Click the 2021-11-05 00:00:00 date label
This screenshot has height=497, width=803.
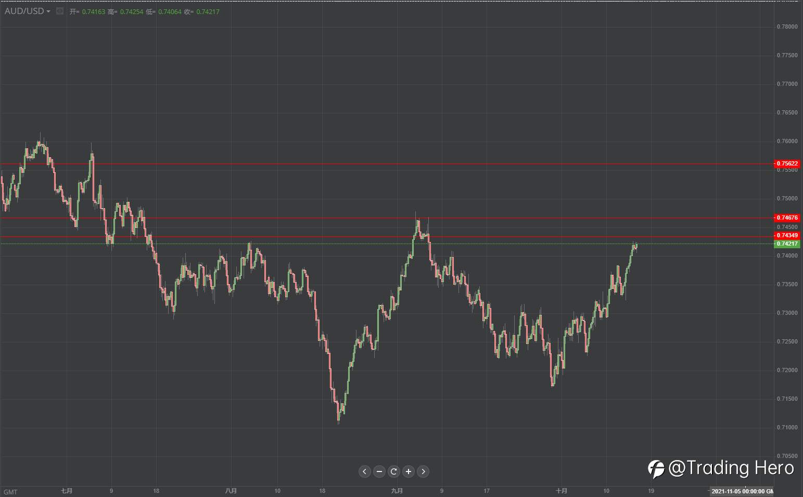tap(742, 491)
